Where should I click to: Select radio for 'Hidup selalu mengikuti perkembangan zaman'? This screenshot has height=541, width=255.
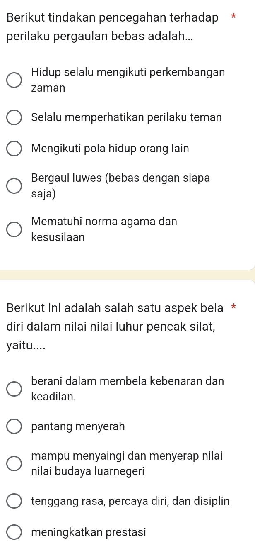tap(14, 80)
